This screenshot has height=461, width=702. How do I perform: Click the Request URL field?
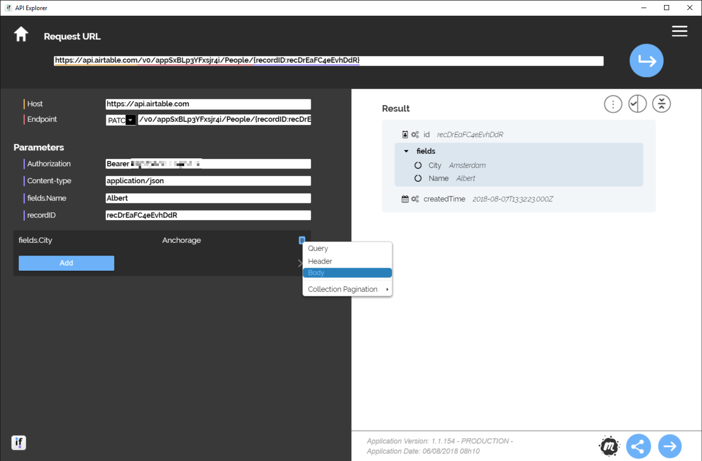click(x=328, y=61)
